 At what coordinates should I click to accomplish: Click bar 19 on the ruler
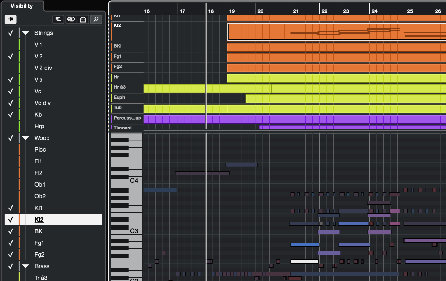pos(232,11)
